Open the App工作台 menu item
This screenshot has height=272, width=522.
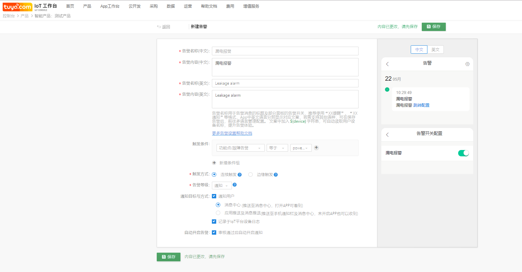pos(110,6)
